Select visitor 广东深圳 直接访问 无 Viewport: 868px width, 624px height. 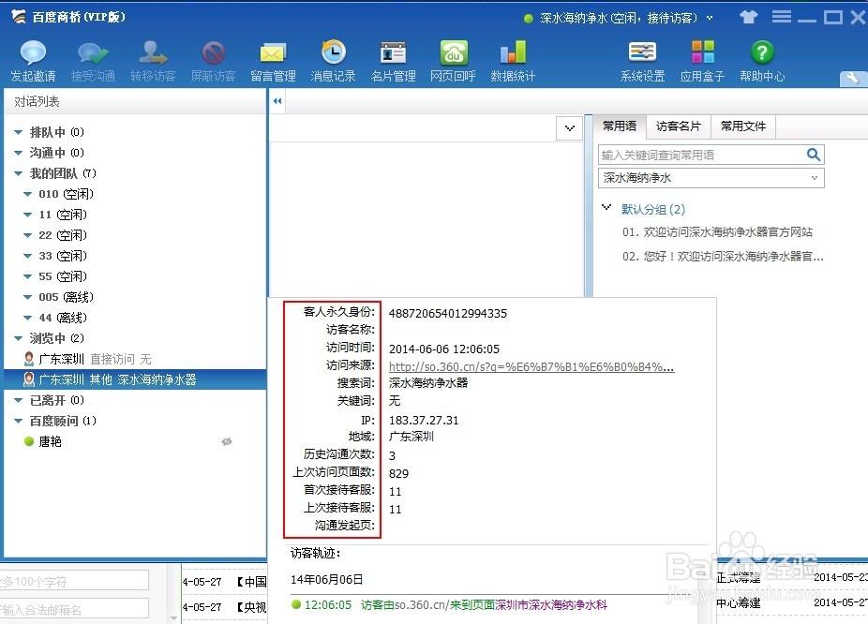[x=135, y=359]
